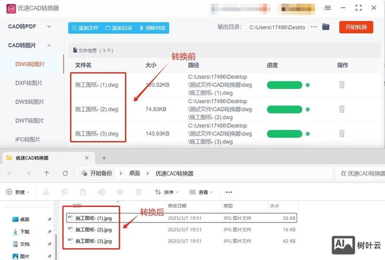Viewport: 385px width, 260px height.
Task: Click the 添加目录 button
Action: point(119,28)
